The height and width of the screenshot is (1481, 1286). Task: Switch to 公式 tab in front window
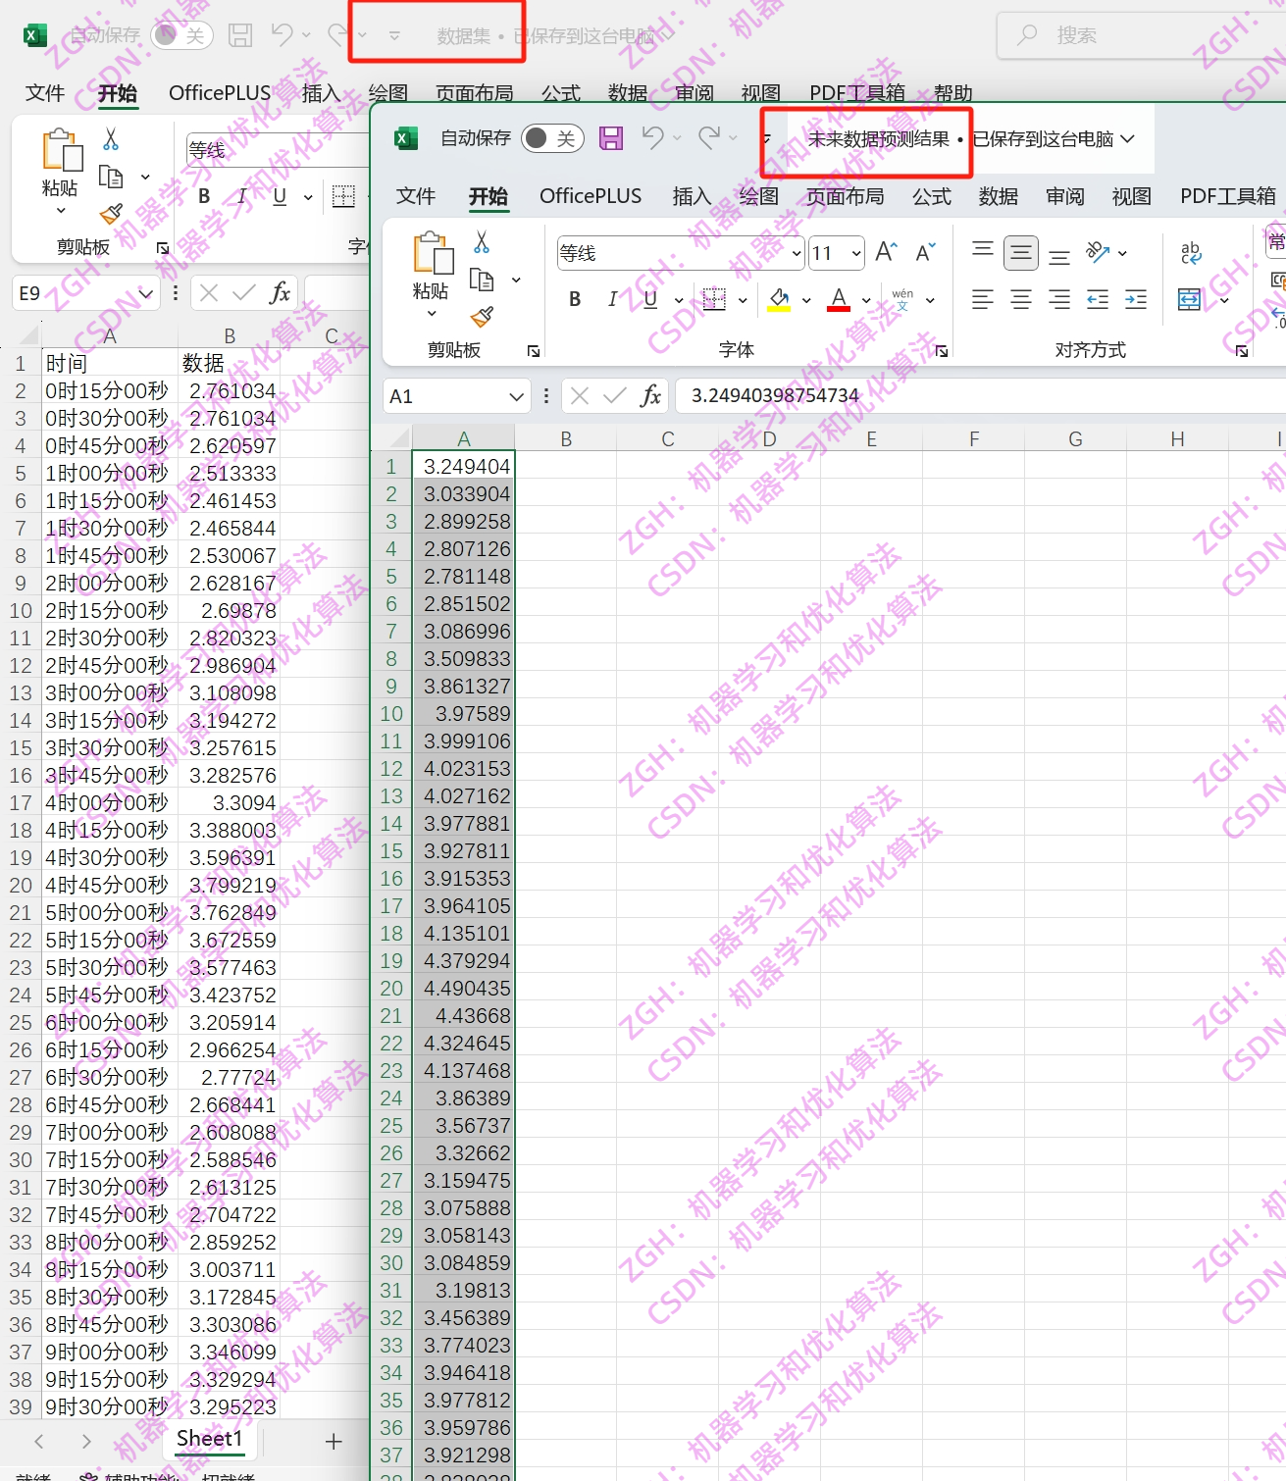932,196
